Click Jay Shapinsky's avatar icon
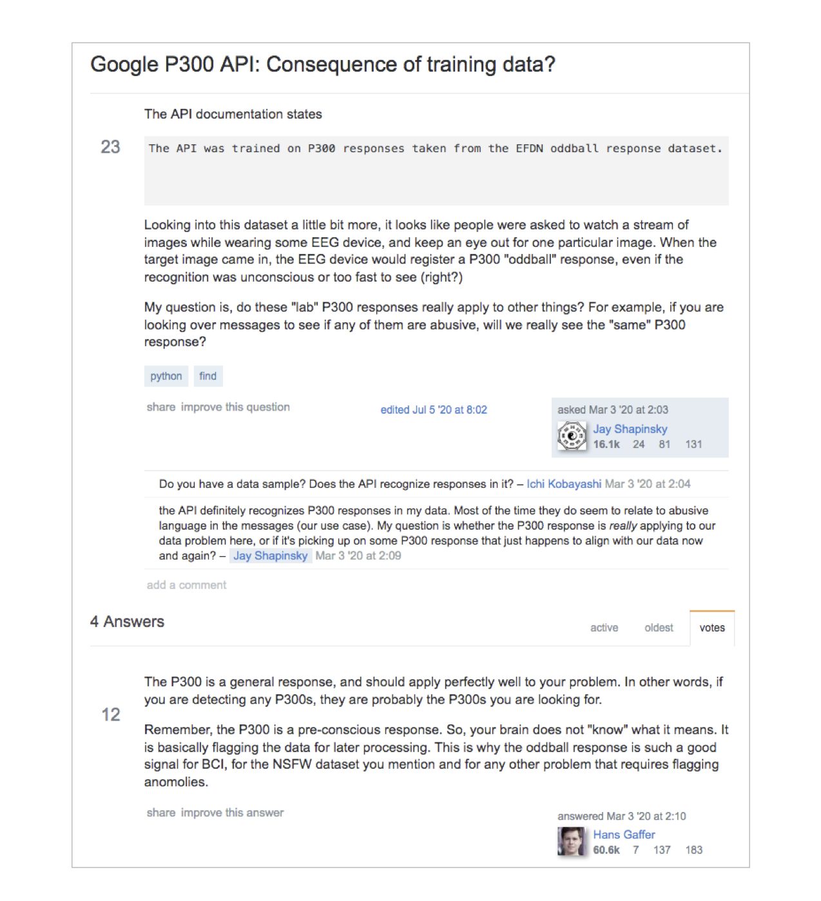Viewport: 821px width, 901px height. [572, 436]
